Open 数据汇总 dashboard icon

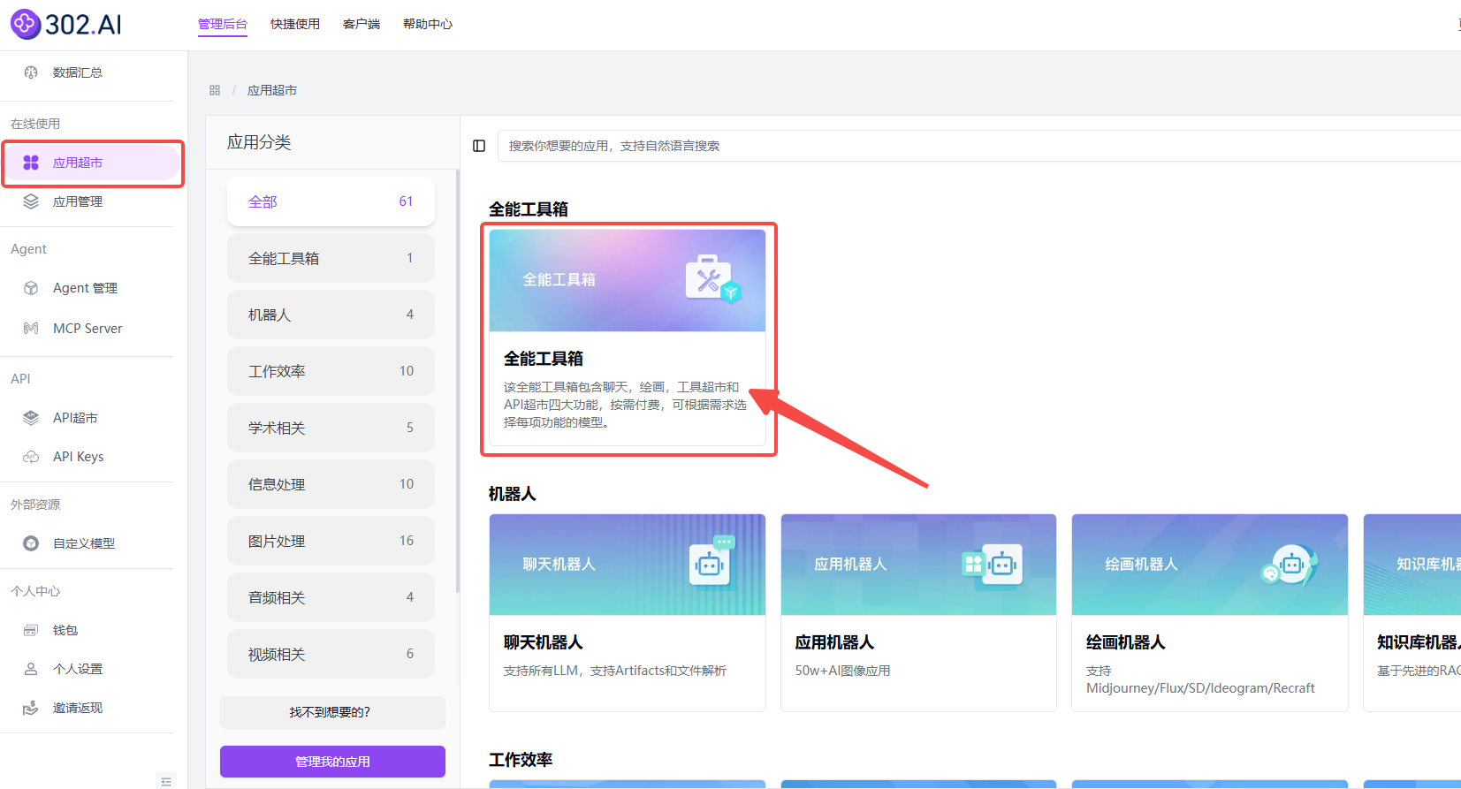point(31,72)
